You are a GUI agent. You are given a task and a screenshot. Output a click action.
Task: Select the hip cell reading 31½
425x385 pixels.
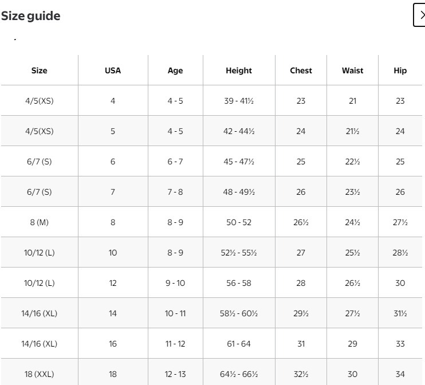[x=400, y=313]
